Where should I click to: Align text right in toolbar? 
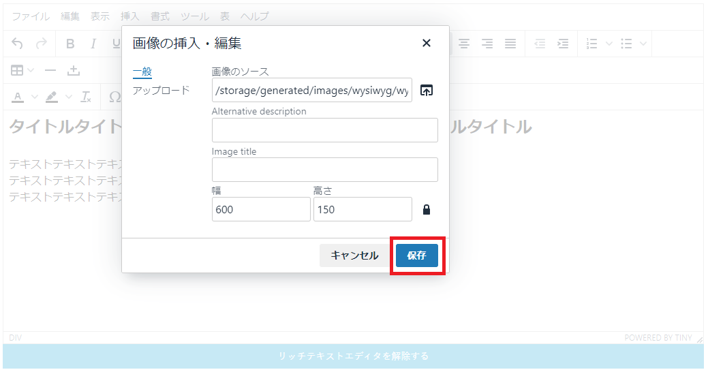487,44
